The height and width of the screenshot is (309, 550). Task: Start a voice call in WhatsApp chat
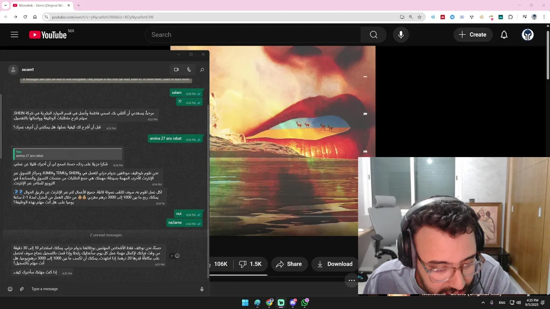click(189, 70)
